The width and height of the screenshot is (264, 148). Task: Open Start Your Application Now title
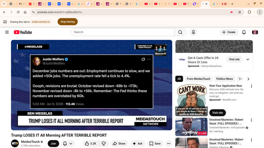point(225,86)
